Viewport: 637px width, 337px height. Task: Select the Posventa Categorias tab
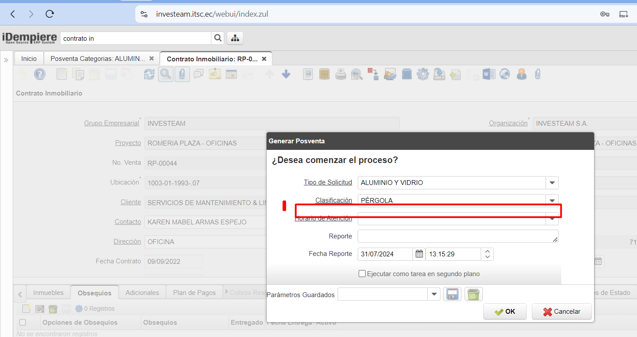click(x=97, y=58)
